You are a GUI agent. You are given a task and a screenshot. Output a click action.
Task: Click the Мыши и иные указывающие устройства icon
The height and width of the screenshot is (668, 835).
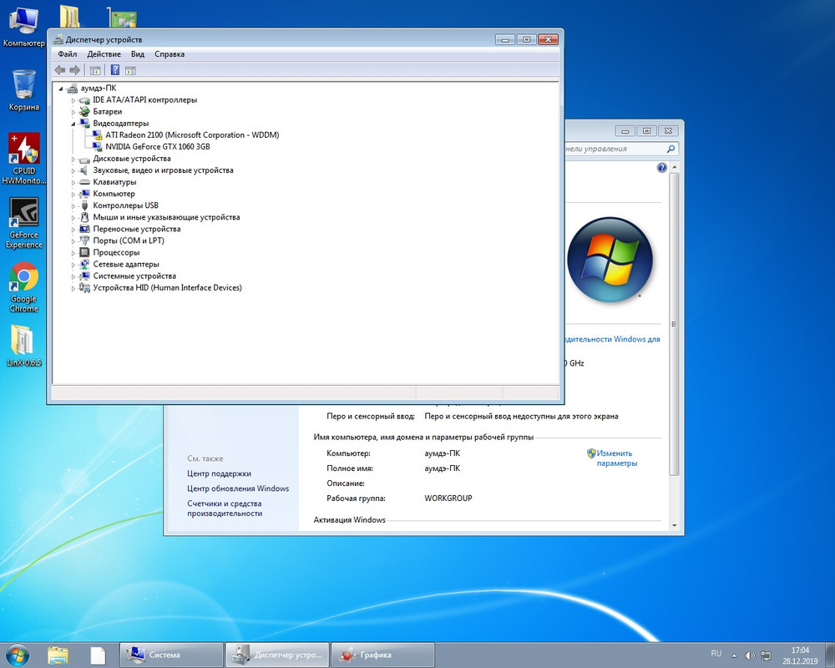tap(84, 217)
